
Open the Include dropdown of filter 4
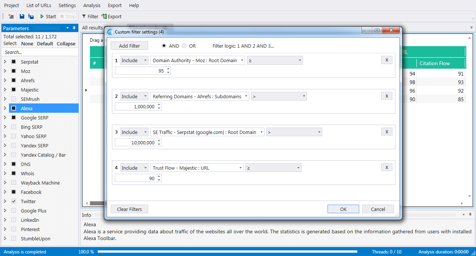134,168
